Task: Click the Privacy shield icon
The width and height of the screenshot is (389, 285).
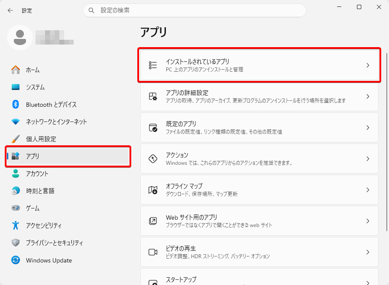Action: coord(16,243)
